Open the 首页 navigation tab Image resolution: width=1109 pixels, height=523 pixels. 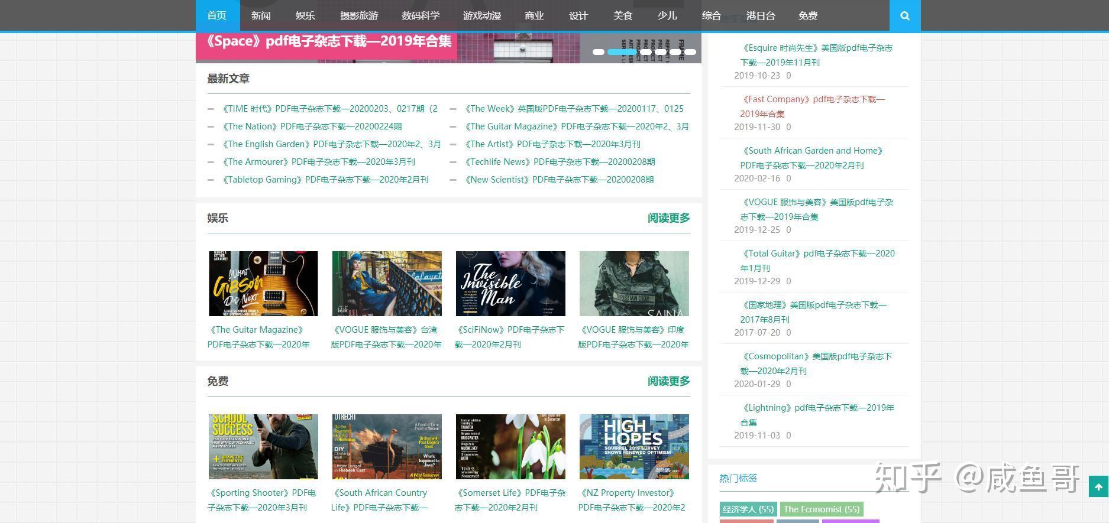coord(216,16)
